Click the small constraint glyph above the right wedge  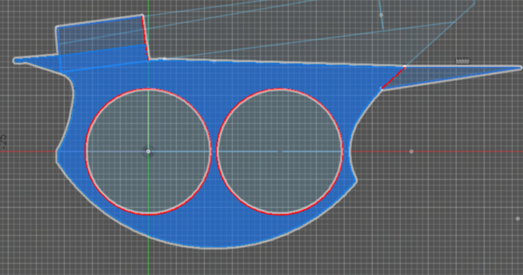[x=462, y=61]
